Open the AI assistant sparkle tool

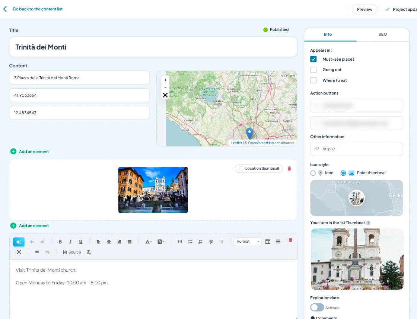pos(19,242)
